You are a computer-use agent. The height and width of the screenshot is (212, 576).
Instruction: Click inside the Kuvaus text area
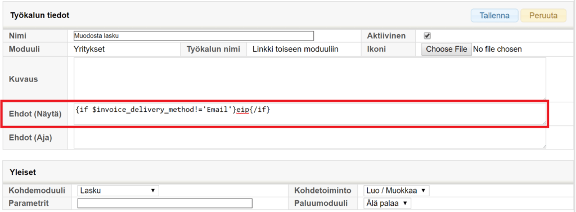coord(310,79)
